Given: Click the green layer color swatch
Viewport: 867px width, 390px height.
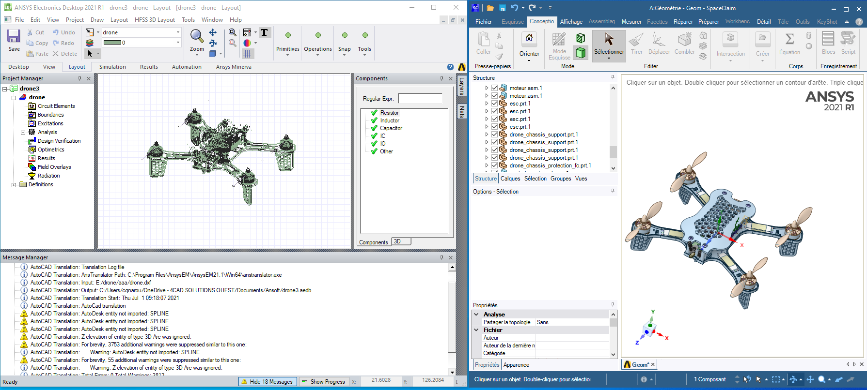Looking at the screenshot, I should [x=111, y=43].
